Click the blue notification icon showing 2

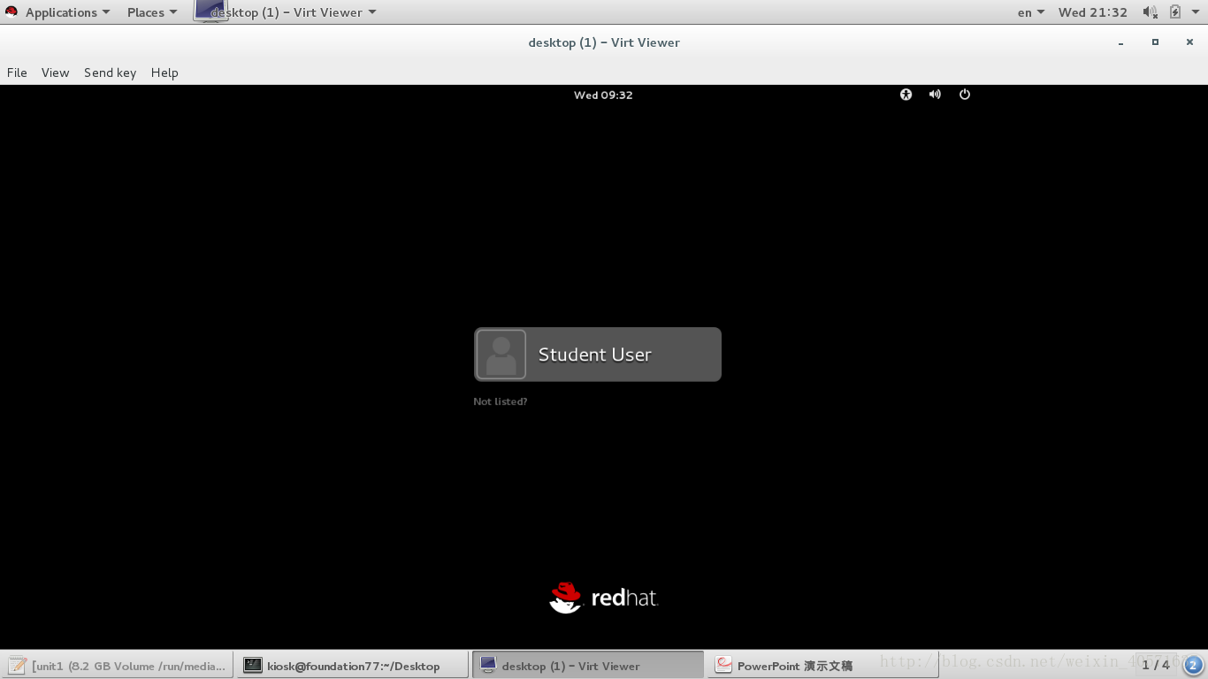click(x=1193, y=665)
